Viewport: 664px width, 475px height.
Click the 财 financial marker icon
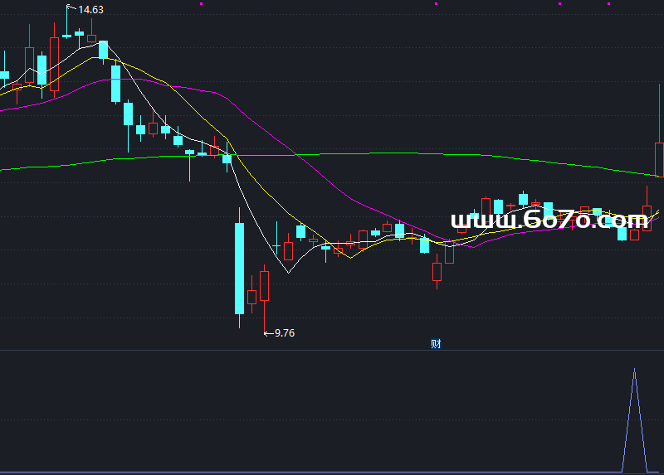click(x=436, y=344)
